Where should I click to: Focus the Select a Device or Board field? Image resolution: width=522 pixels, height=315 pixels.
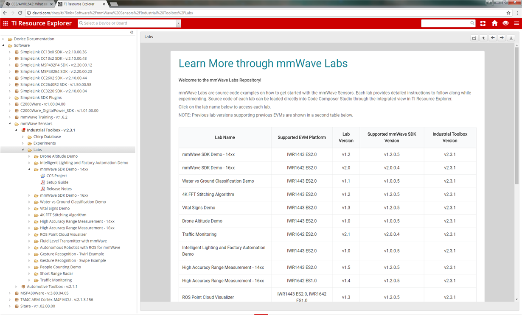127,23
